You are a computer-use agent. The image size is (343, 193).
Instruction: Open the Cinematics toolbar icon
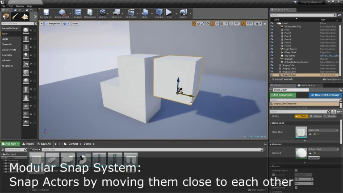tap(131, 13)
